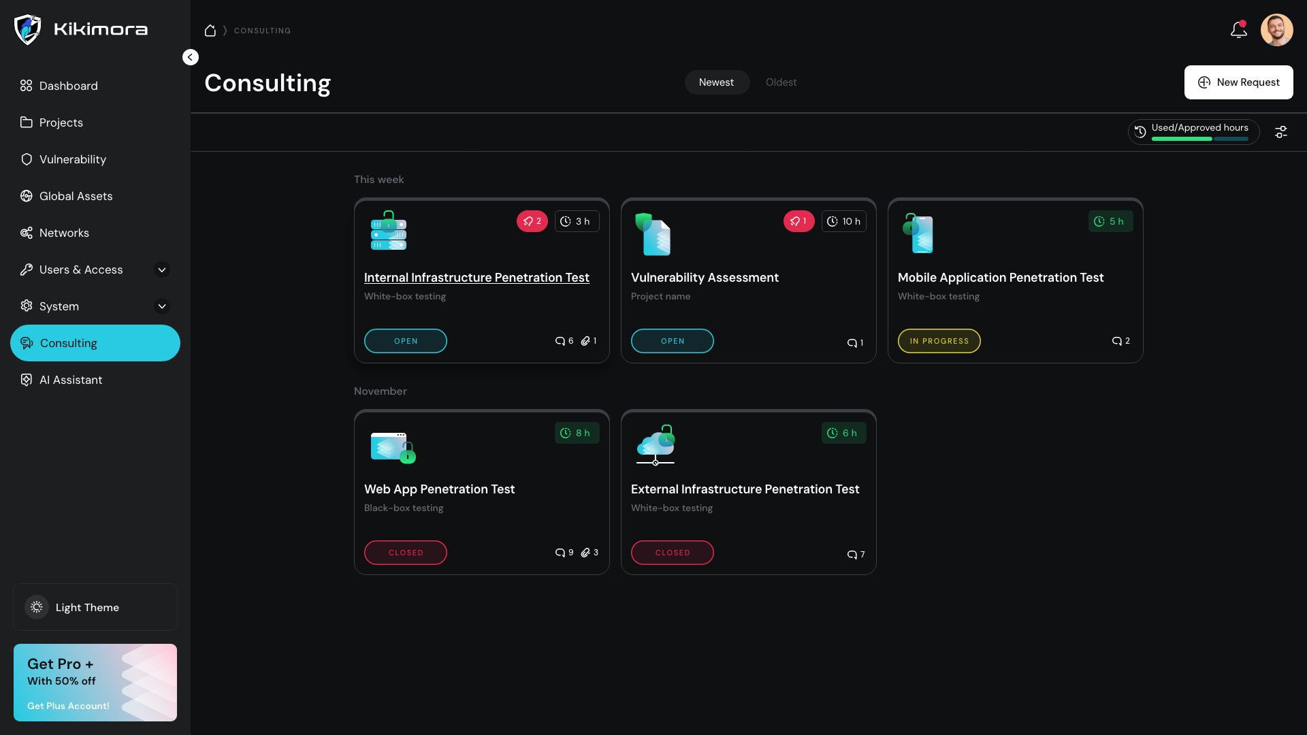This screenshot has height=735, width=1307.
Task: Sort requests by Oldest
Action: 781,82
